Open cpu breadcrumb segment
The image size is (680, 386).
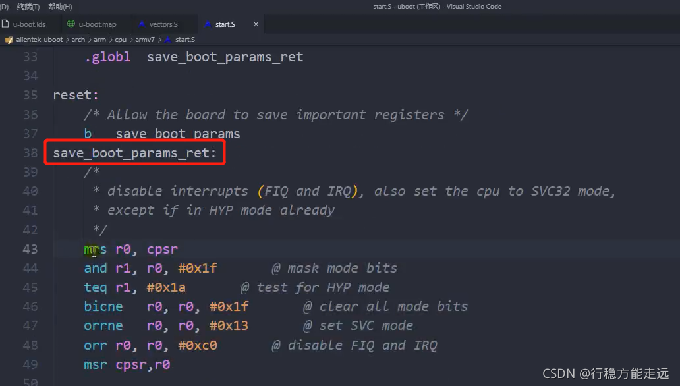121,40
